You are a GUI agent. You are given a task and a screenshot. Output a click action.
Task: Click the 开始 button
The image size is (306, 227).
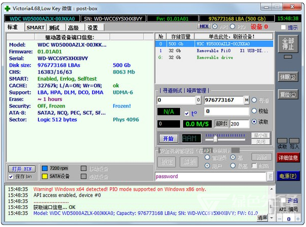[x=168, y=139]
